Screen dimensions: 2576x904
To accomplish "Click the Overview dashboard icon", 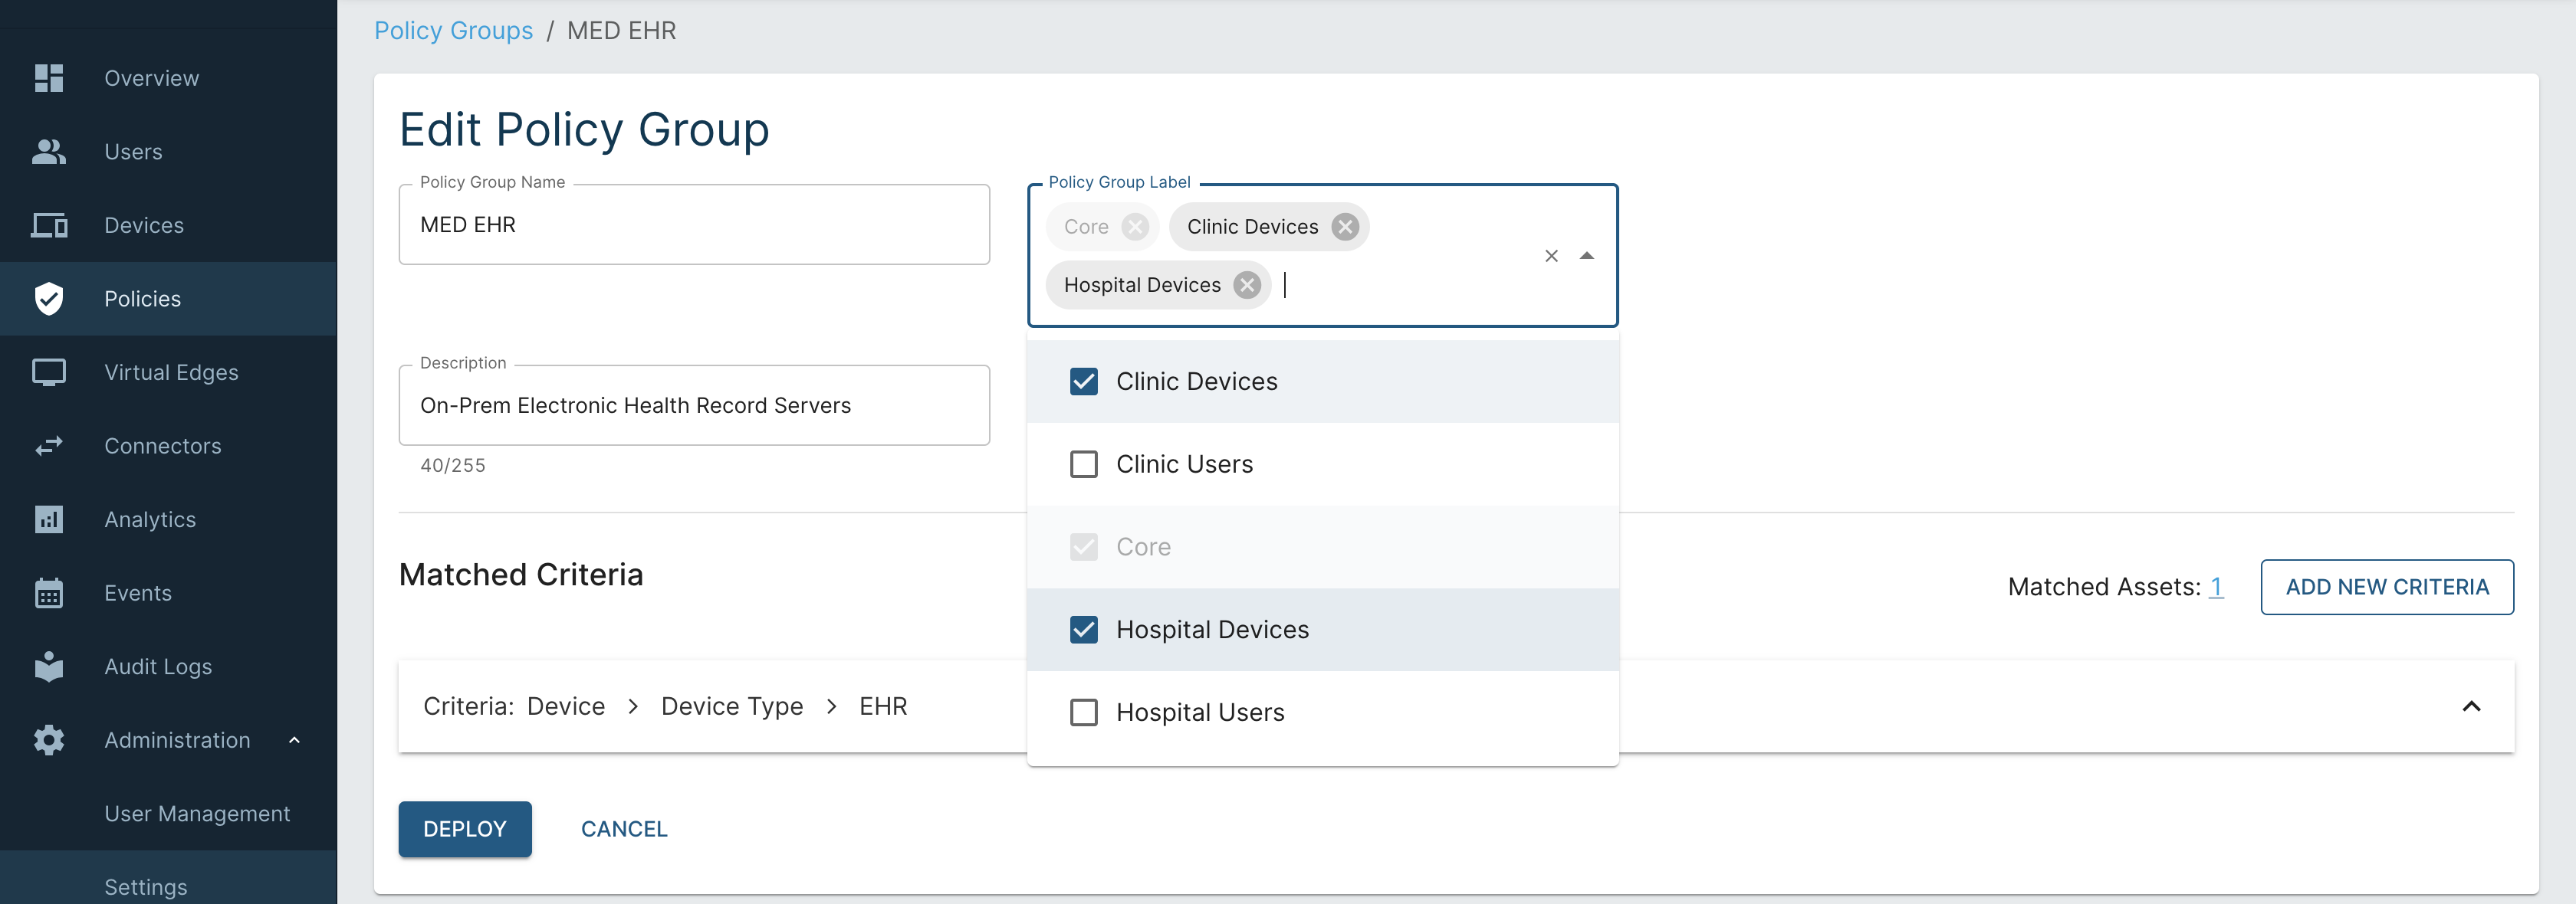I will (x=48, y=78).
